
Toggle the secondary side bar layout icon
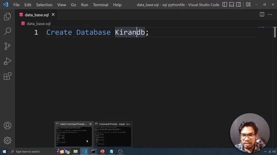coord(238,5)
